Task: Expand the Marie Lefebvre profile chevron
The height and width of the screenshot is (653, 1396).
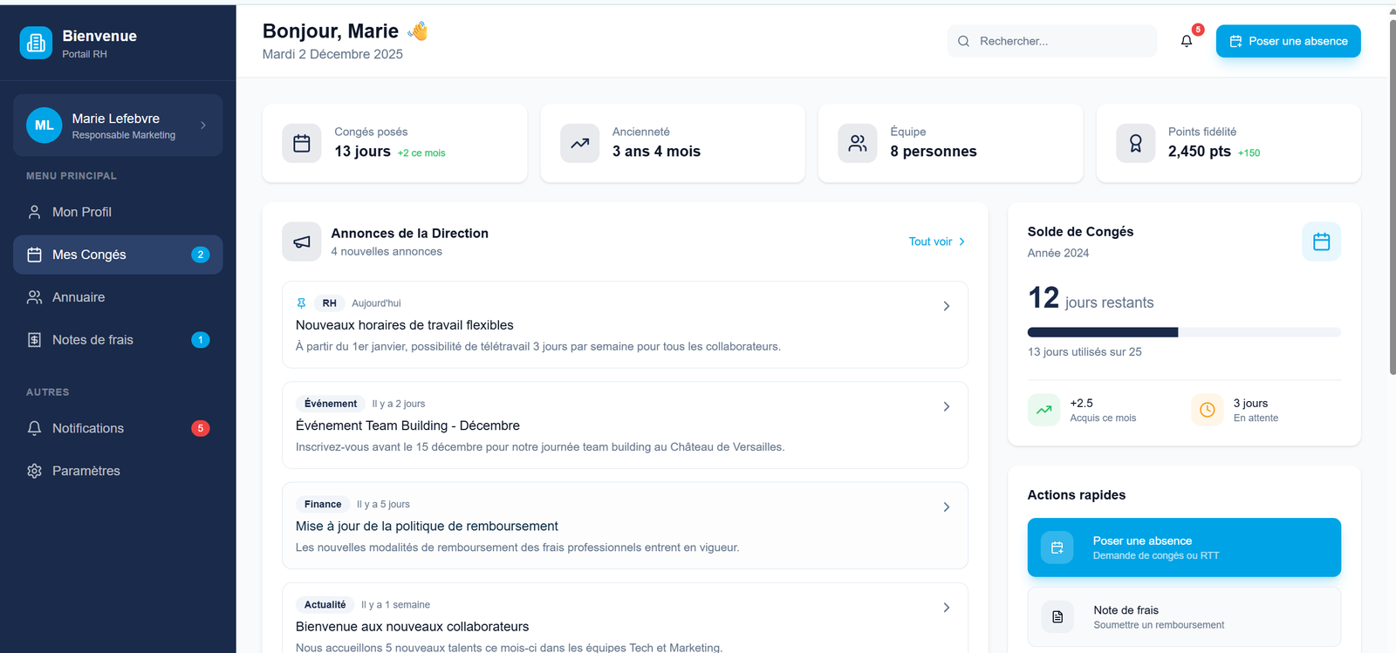Action: point(203,126)
